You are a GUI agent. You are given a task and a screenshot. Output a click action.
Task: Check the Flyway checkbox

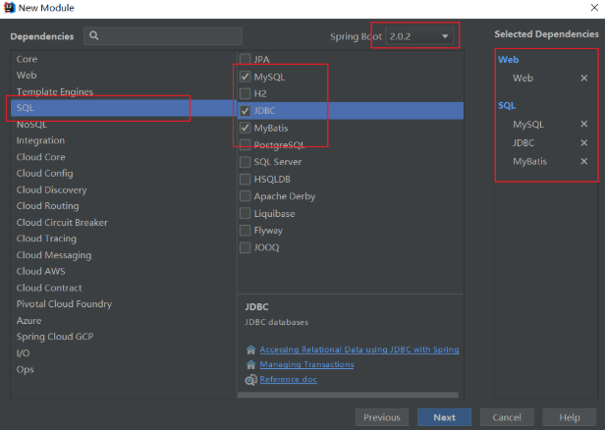[x=245, y=231]
